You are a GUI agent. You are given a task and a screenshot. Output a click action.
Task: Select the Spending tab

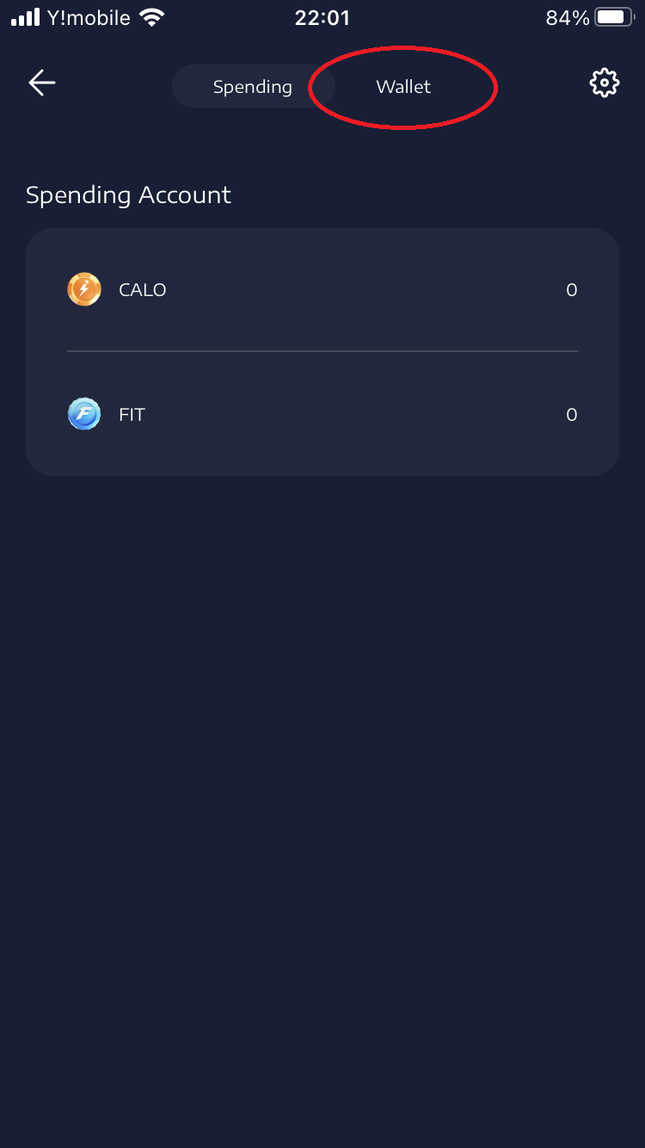coord(253,87)
